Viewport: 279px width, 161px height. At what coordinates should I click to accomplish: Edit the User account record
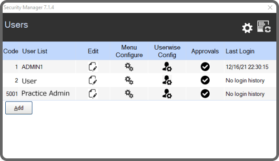coord(93,80)
